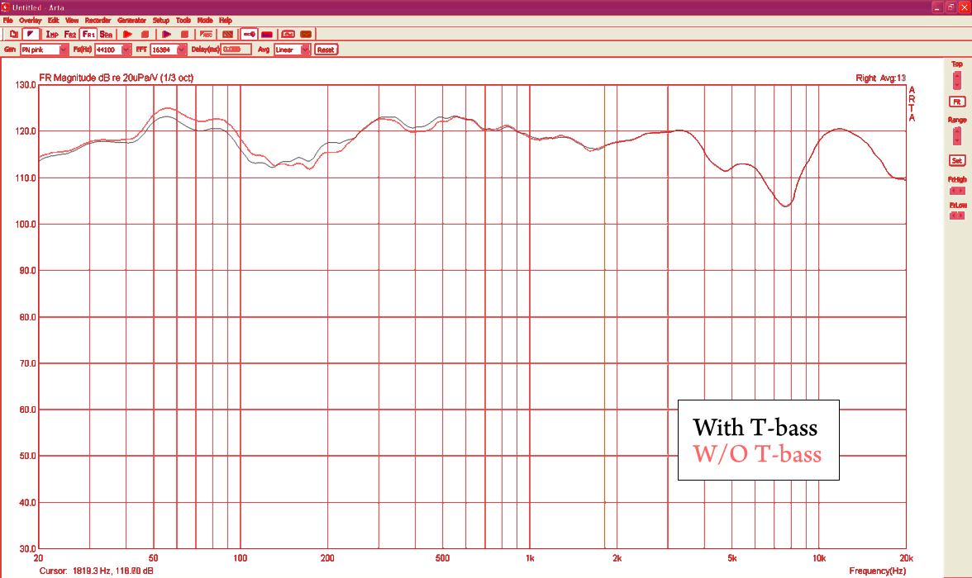
Task: Toggle the line-with-dot toolbar icon
Action: coord(250,34)
